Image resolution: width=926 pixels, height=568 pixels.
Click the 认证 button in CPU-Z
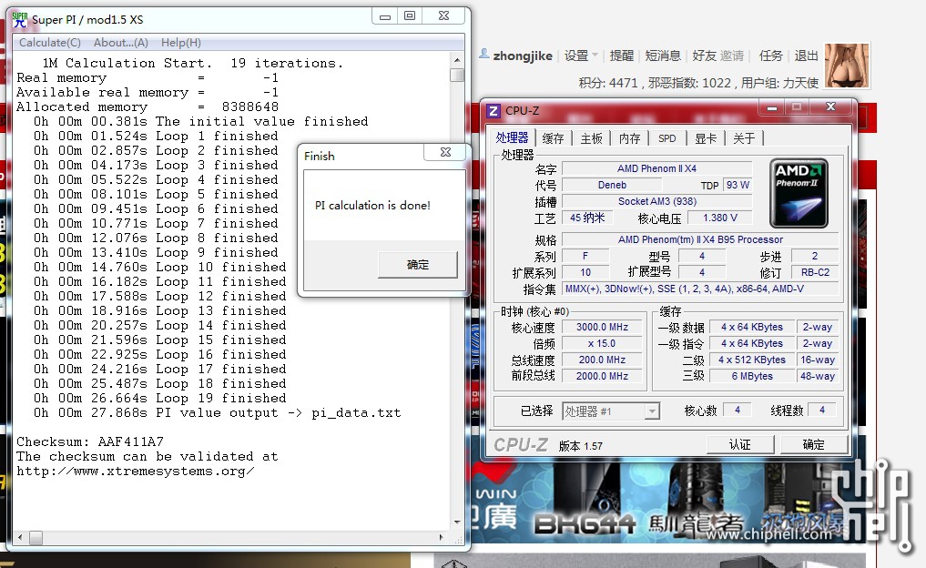[x=739, y=444]
